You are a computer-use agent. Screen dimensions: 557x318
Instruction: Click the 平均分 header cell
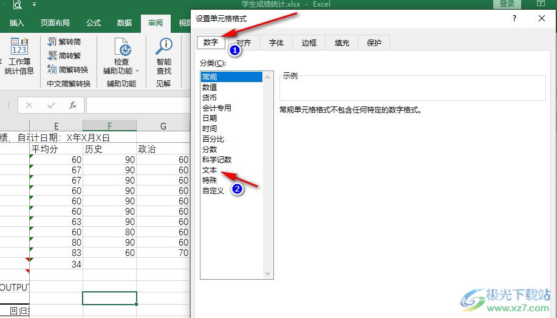pyautogui.click(x=56, y=149)
